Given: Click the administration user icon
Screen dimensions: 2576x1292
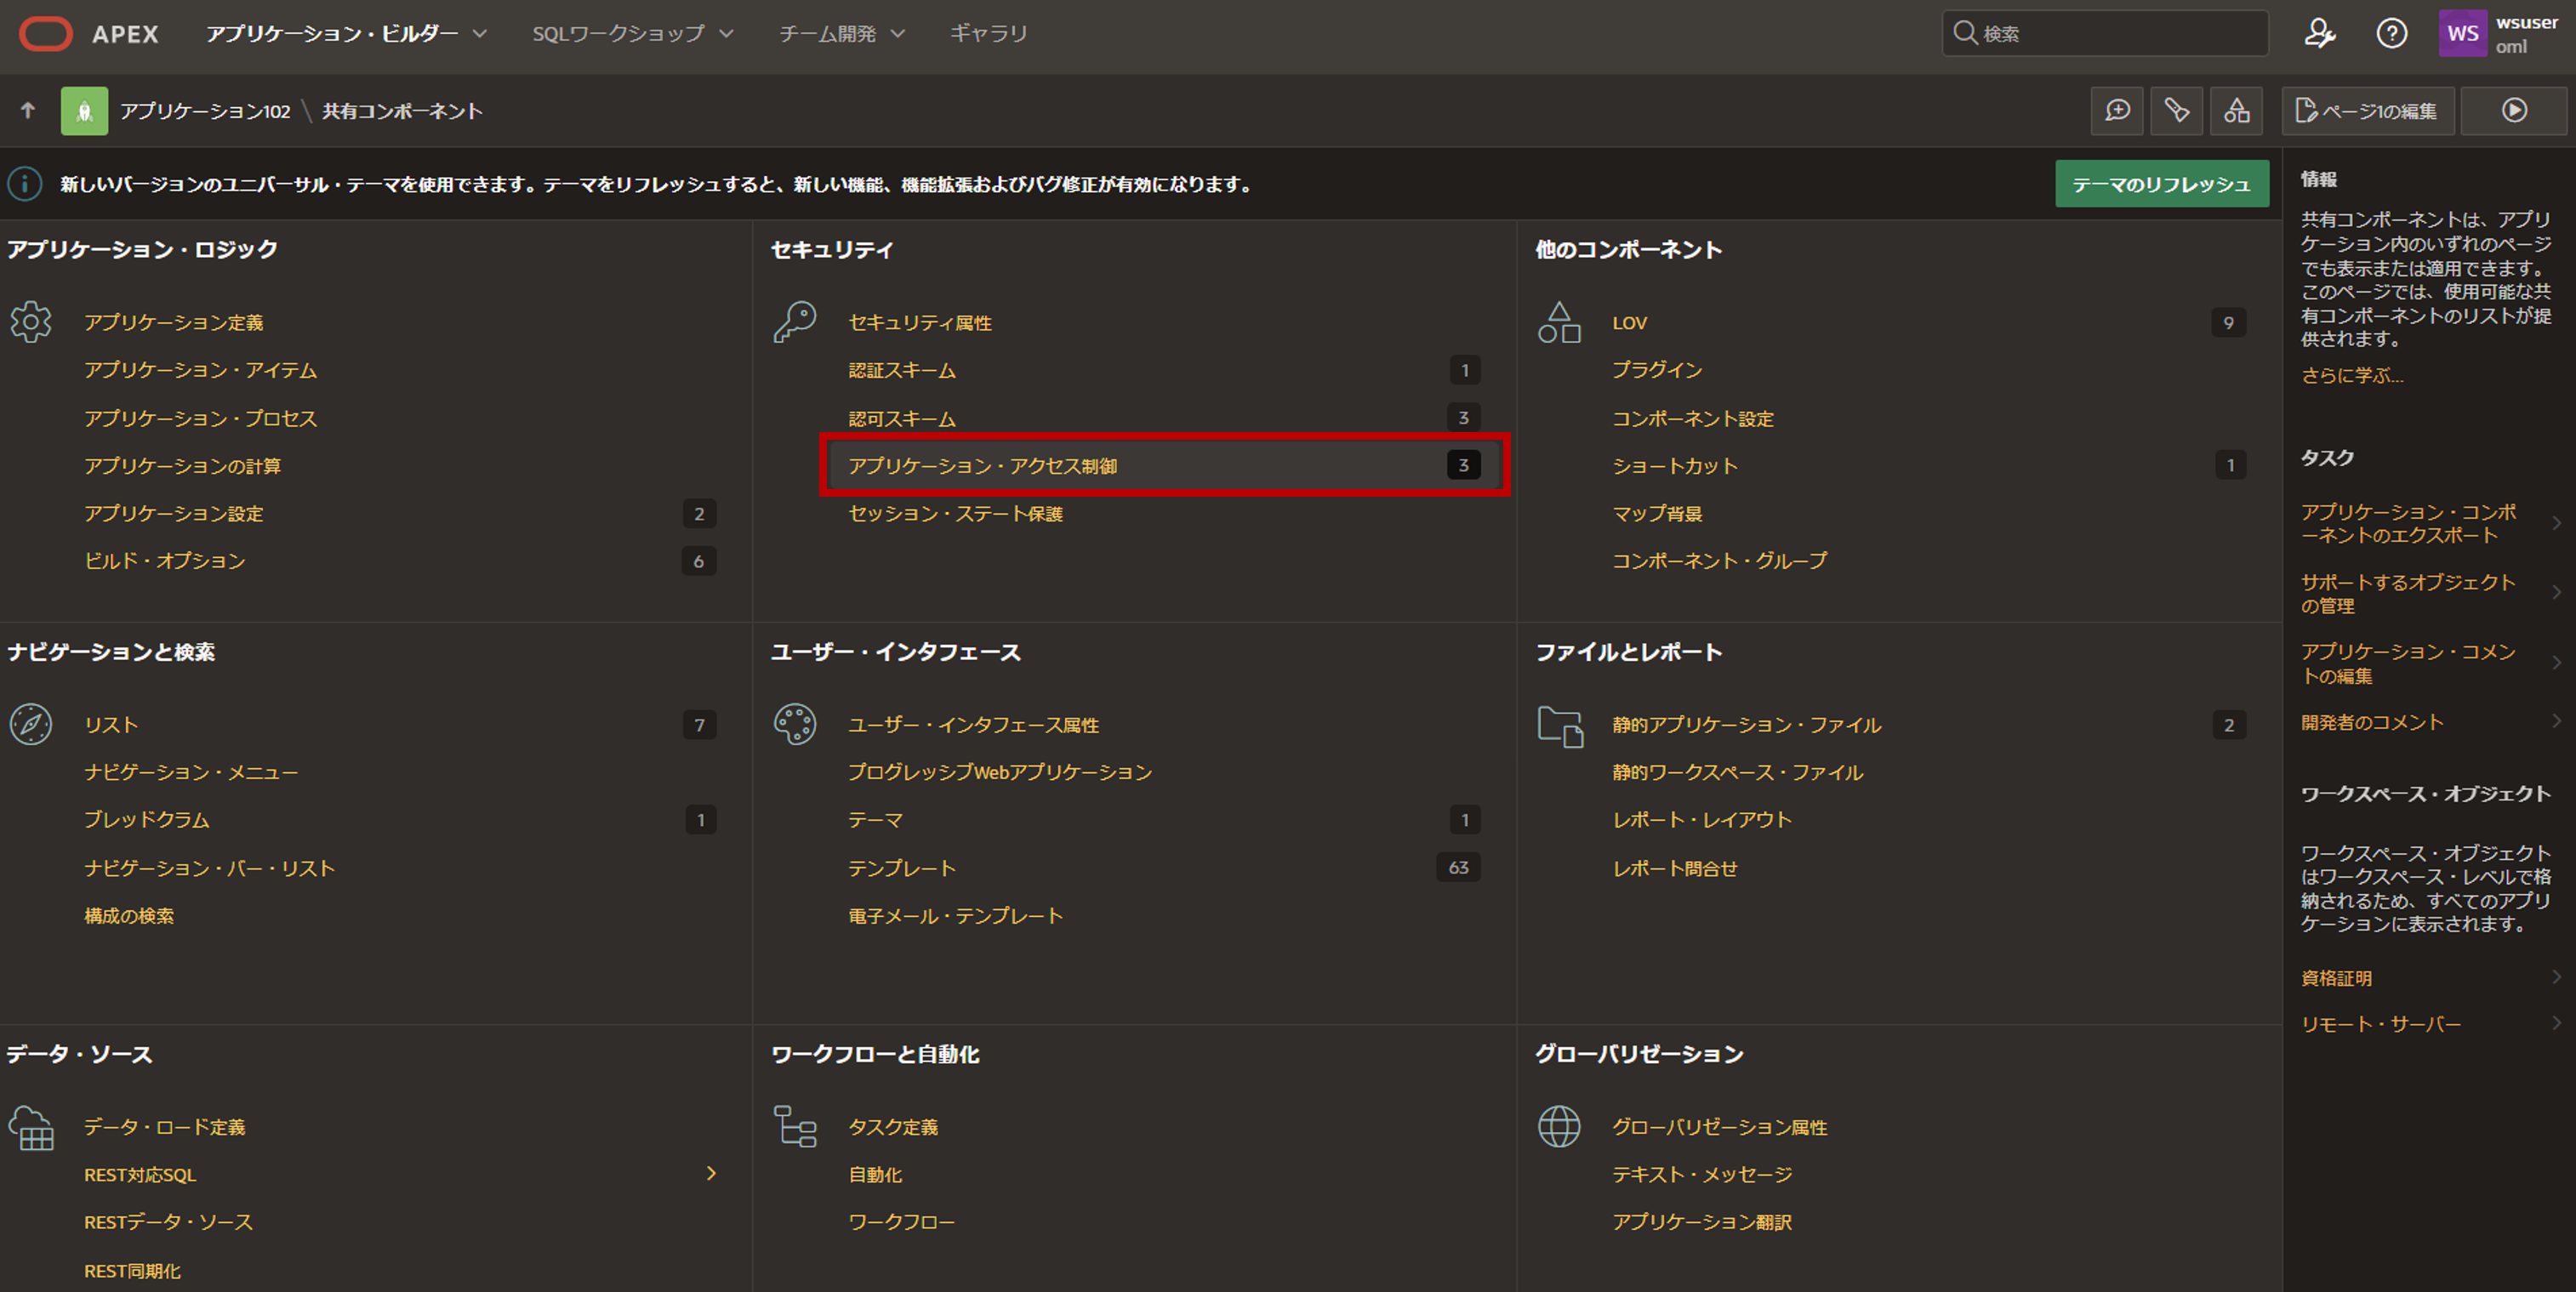Looking at the screenshot, I should coord(2319,34).
